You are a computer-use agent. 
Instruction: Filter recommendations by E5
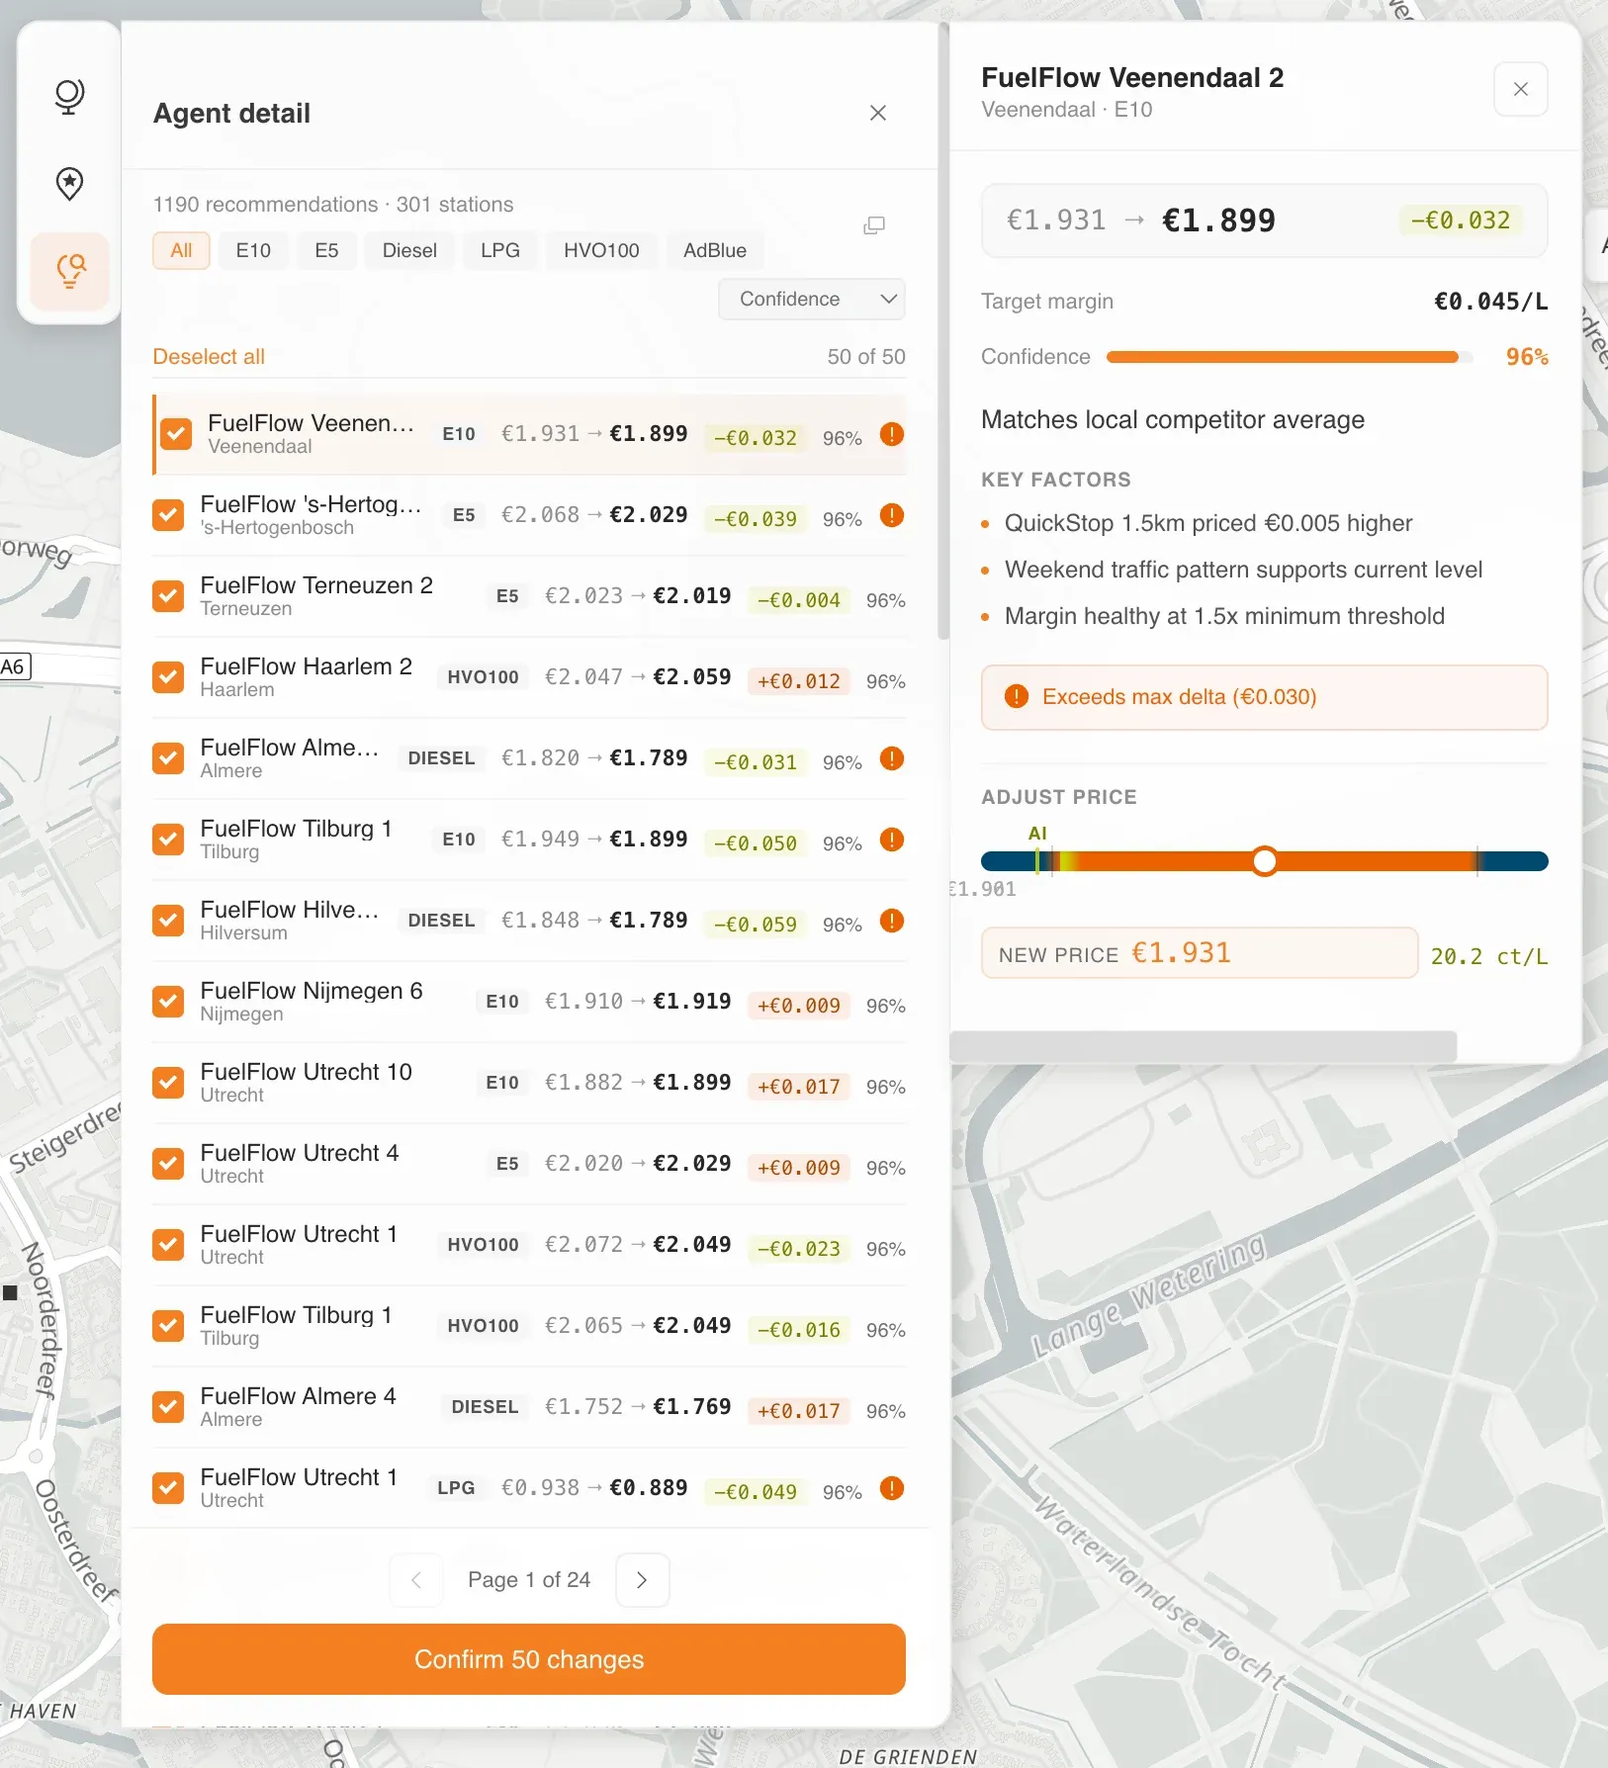[x=326, y=250]
